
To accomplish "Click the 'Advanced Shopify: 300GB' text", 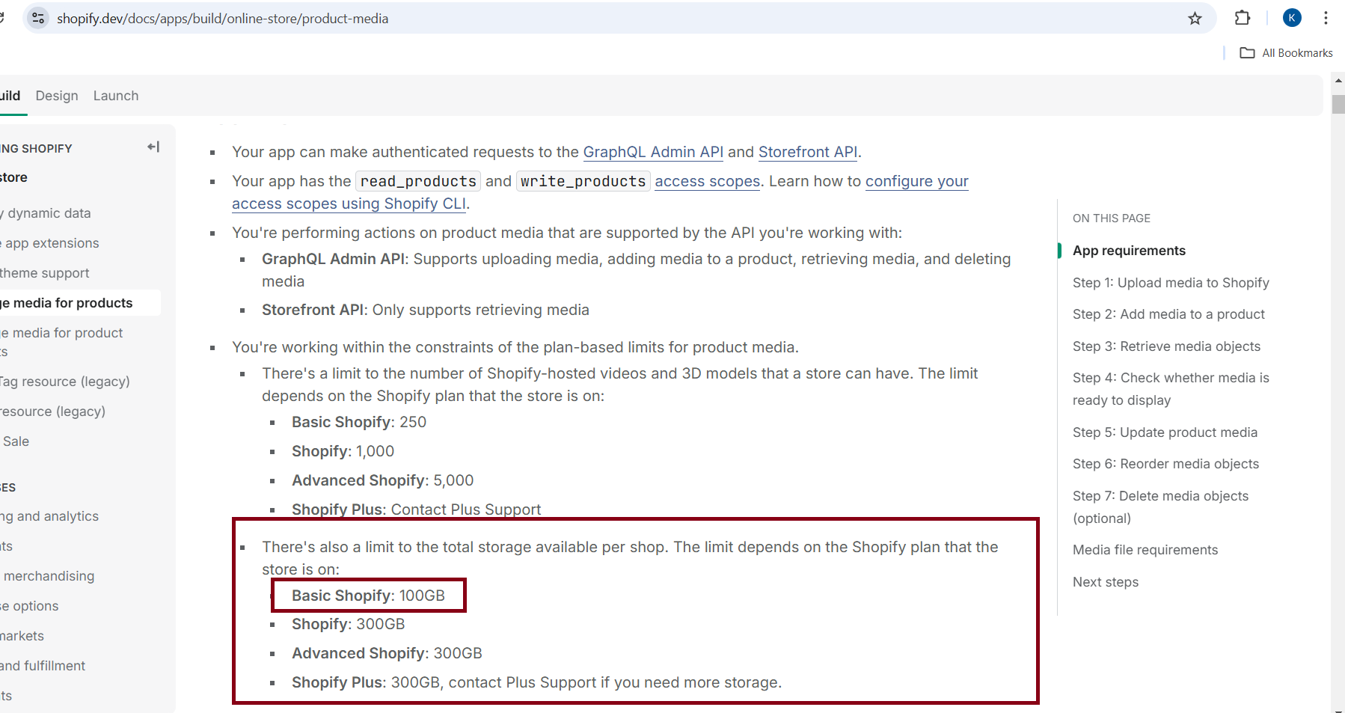I will point(387,653).
